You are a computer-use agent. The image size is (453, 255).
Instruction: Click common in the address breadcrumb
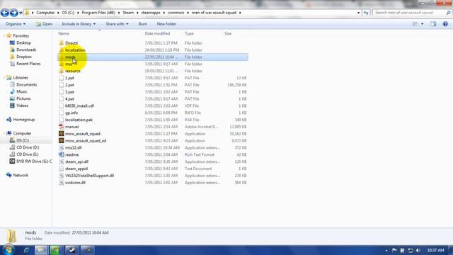(x=176, y=13)
